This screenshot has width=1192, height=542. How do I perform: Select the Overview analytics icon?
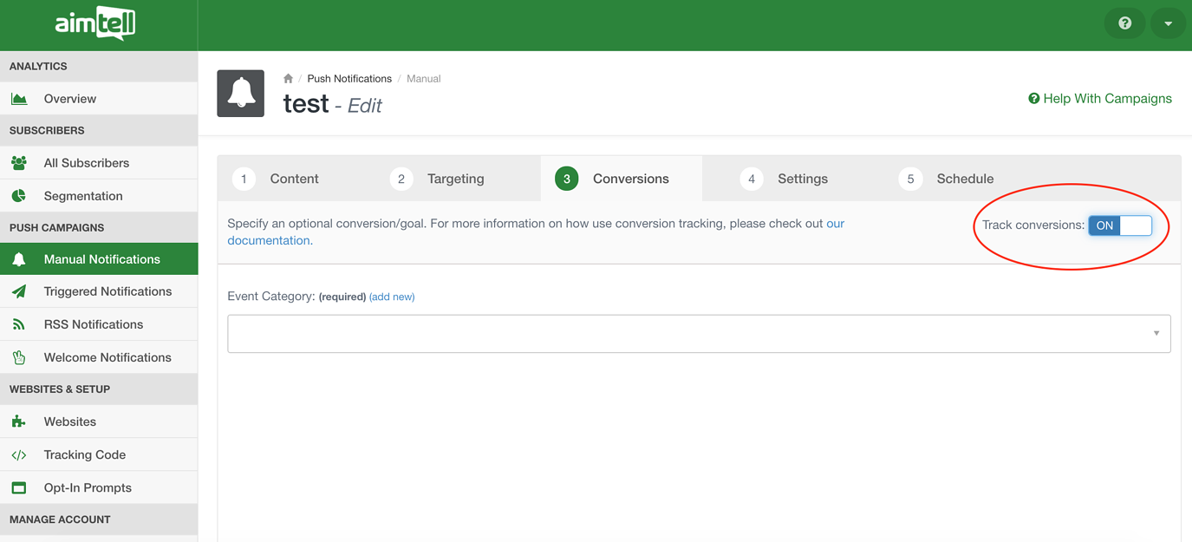[21, 98]
